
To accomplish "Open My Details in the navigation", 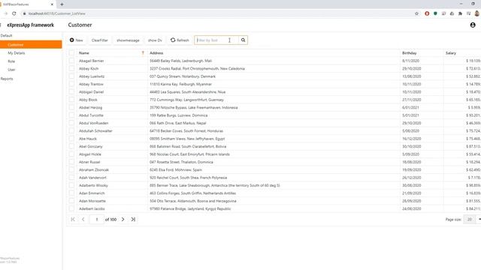I will [x=17, y=53].
